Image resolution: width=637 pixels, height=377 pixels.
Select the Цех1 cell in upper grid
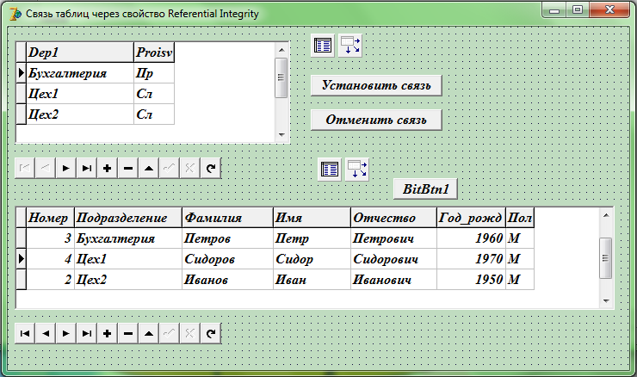[80, 94]
